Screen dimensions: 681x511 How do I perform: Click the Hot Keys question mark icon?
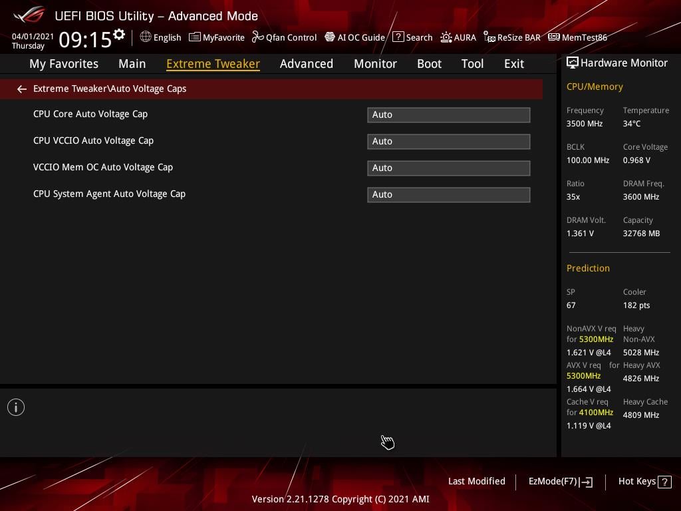pos(664,482)
